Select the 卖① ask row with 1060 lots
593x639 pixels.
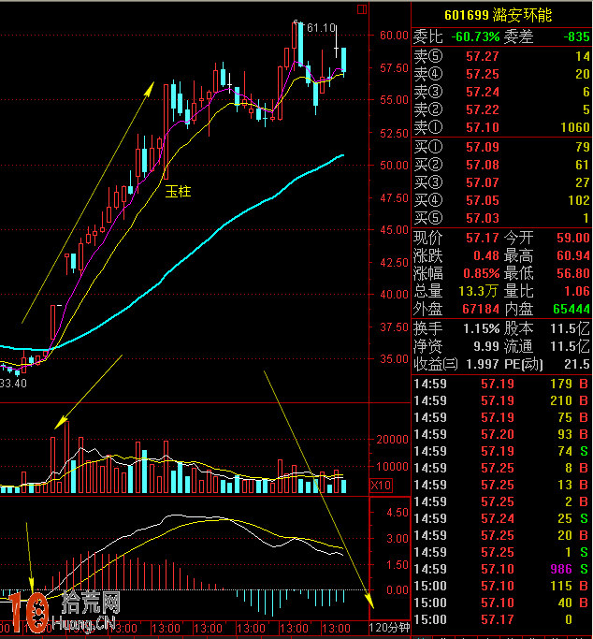(x=501, y=127)
